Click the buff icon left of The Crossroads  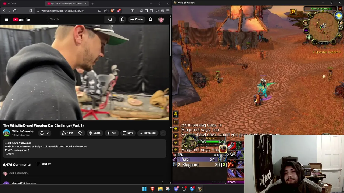click(x=293, y=12)
